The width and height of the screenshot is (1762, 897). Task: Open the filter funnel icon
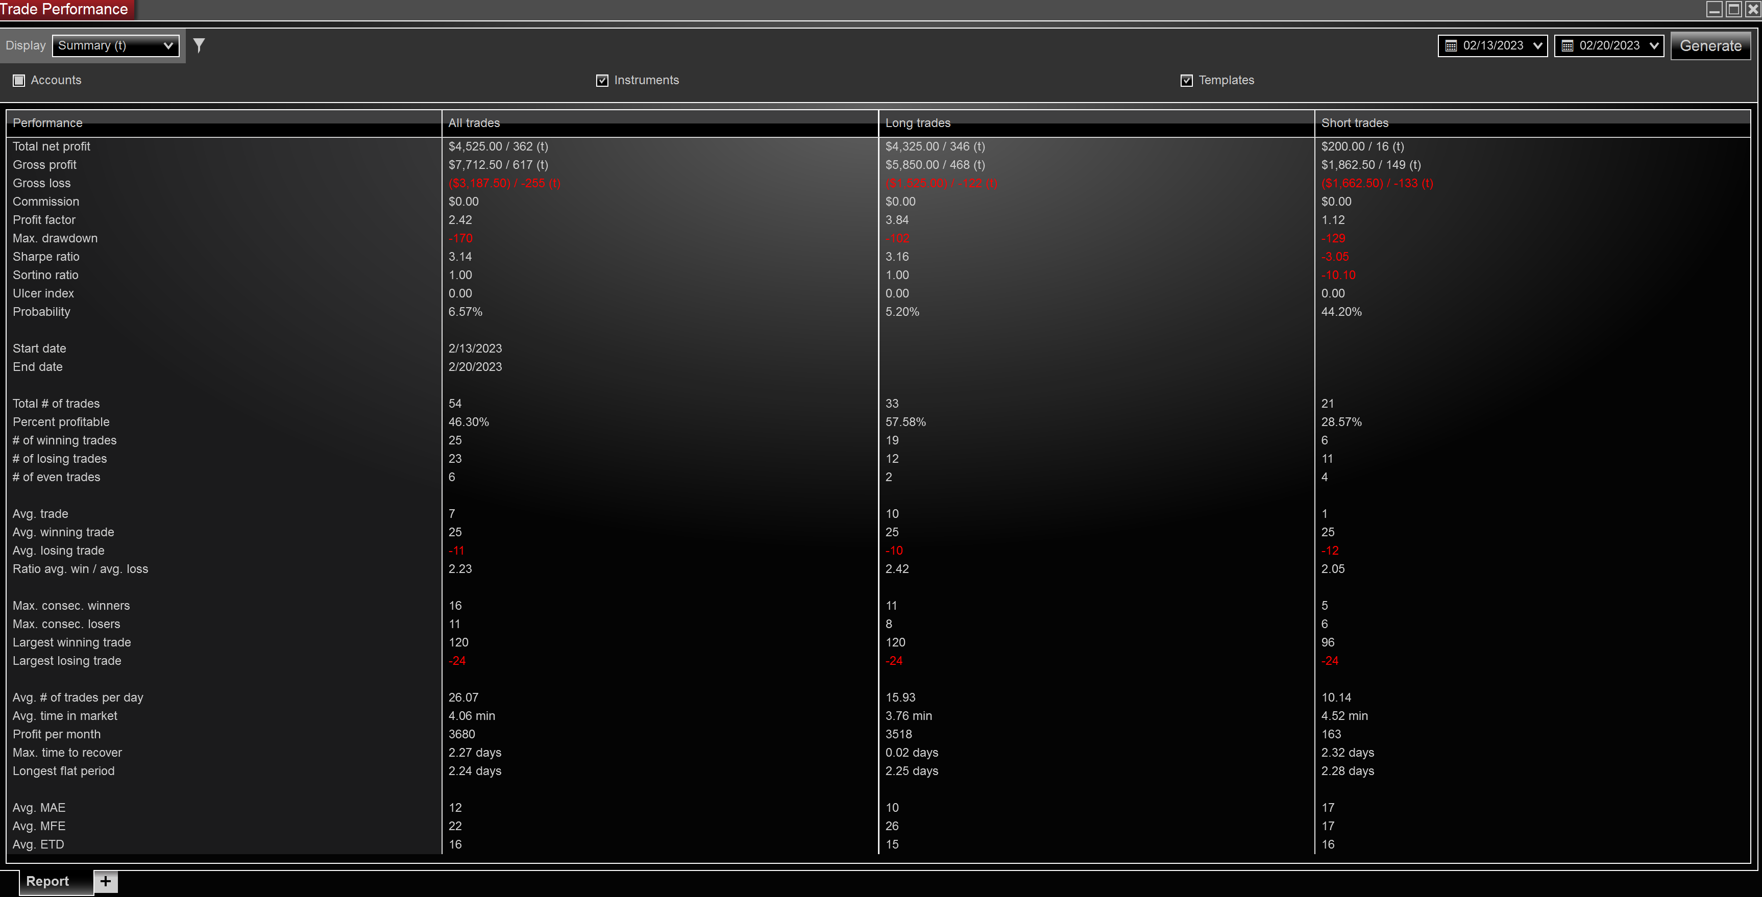(x=199, y=45)
